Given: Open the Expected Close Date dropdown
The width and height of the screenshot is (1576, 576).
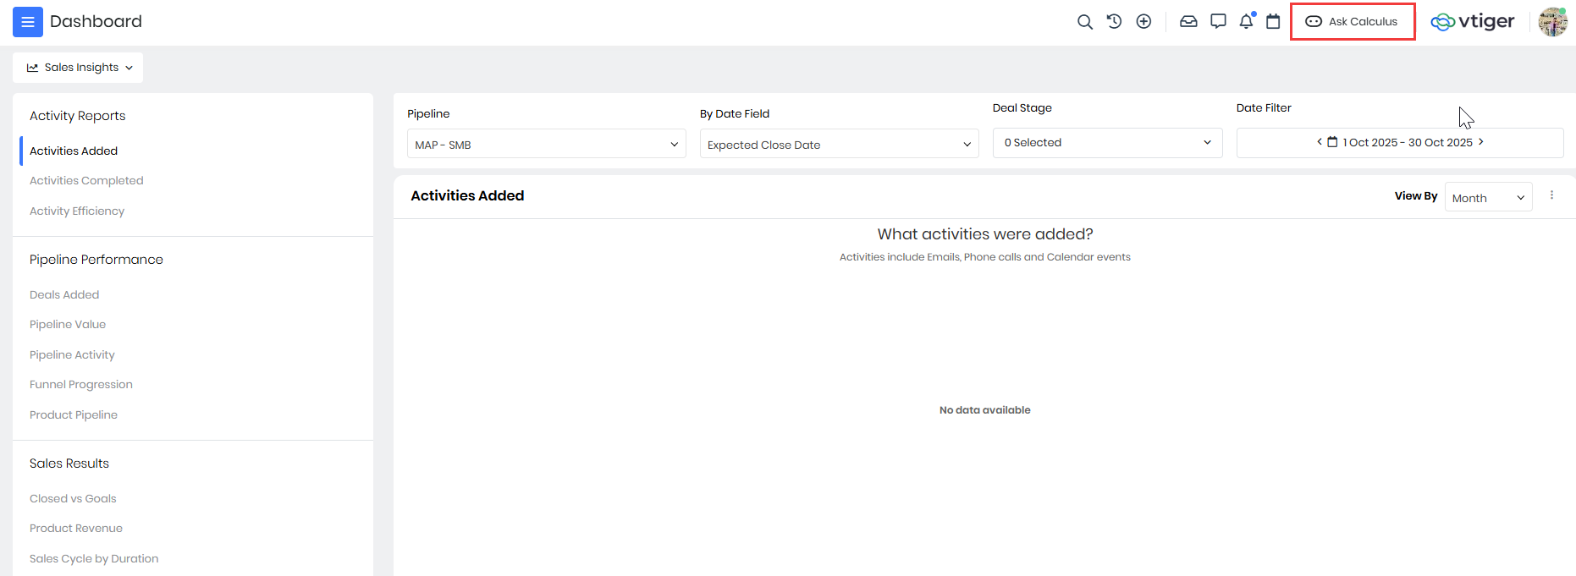Looking at the screenshot, I should 839,144.
